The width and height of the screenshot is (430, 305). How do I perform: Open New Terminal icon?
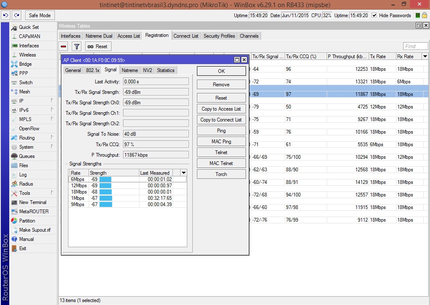[x=14, y=202]
